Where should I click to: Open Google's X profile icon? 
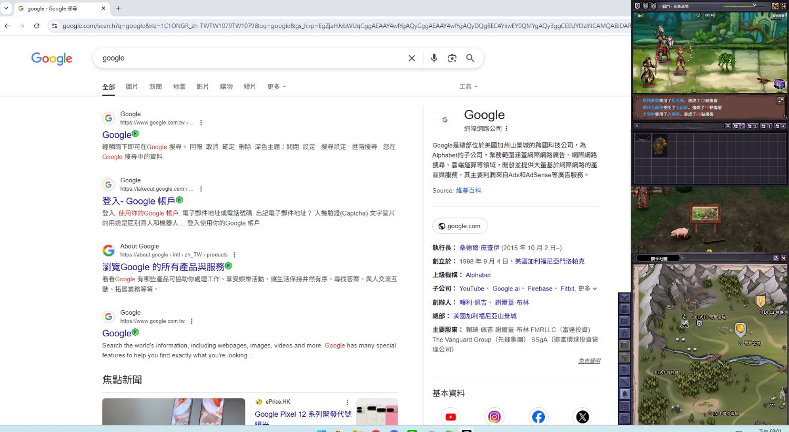coord(582,417)
